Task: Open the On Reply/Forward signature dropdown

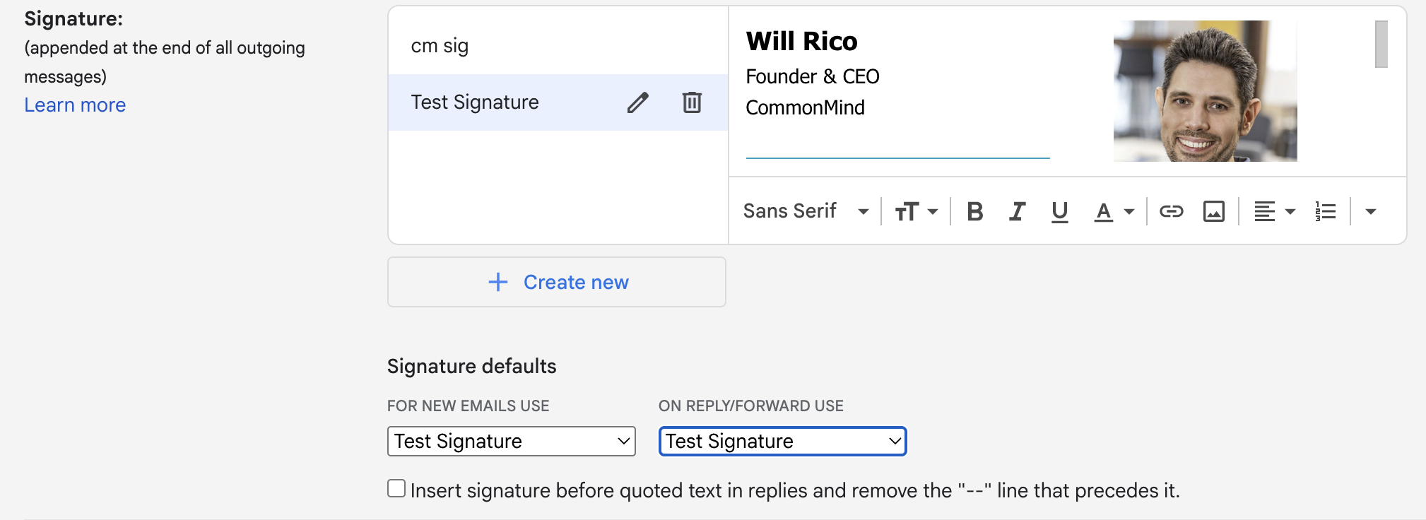Action: (782, 442)
